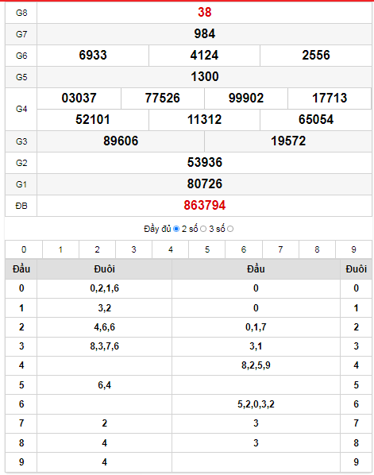Select the "3 số" radio option

(x=230, y=229)
